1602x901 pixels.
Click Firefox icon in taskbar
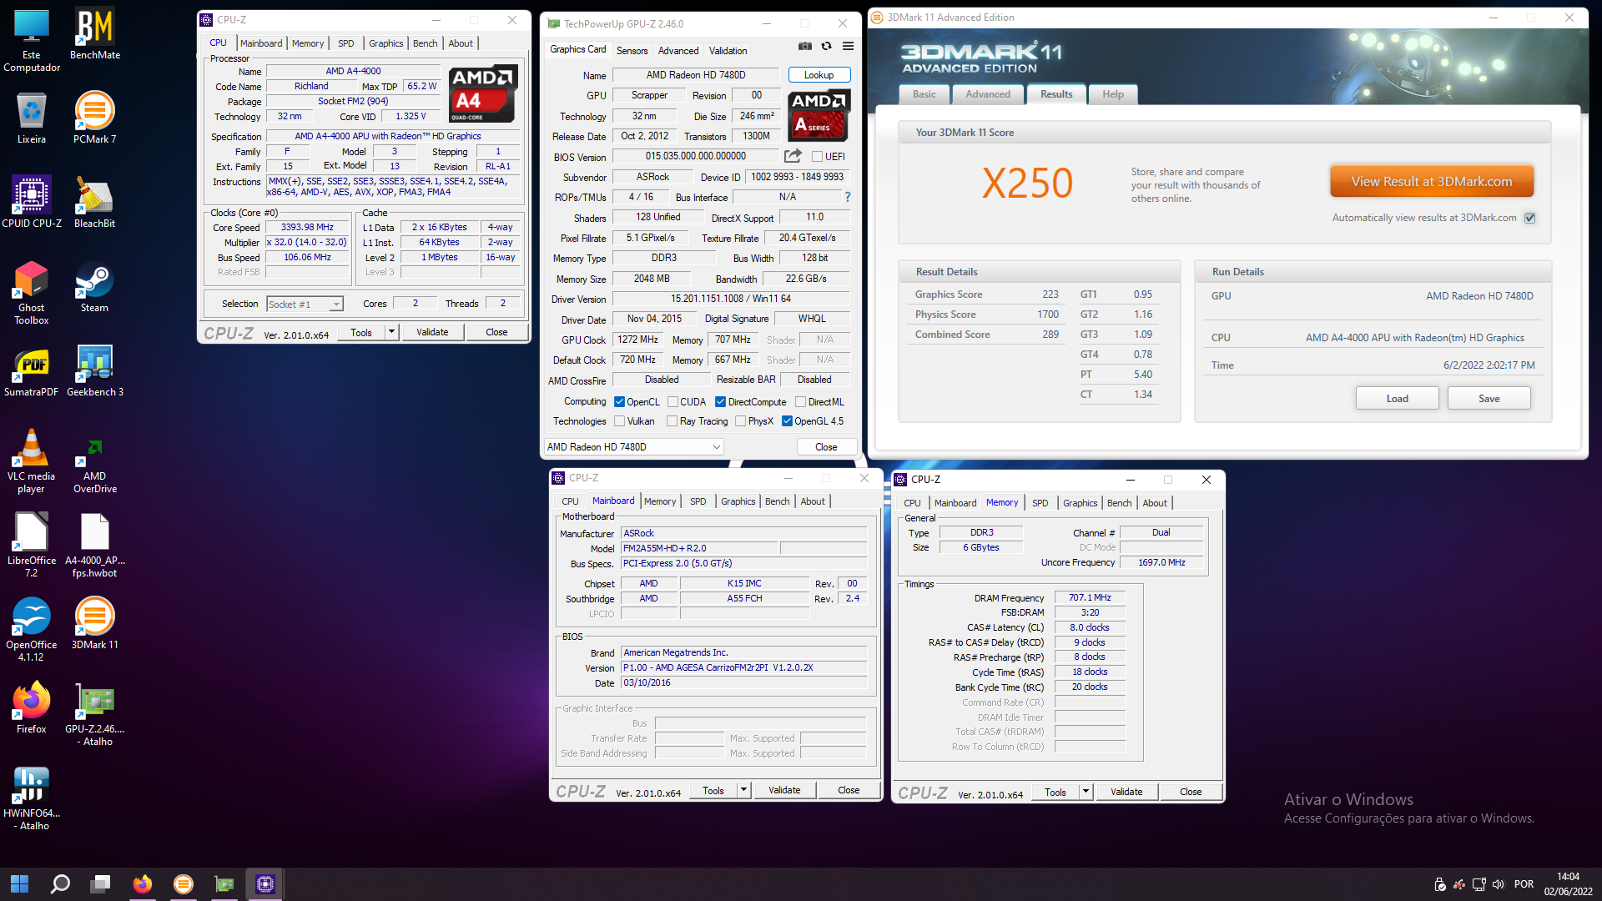point(143,883)
